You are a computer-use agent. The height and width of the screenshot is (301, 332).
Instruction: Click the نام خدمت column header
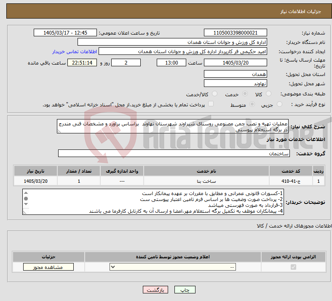pyautogui.click(x=206, y=171)
